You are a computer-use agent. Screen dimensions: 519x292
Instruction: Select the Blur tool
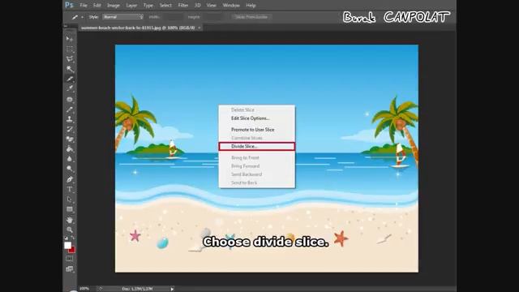(70, 159)
